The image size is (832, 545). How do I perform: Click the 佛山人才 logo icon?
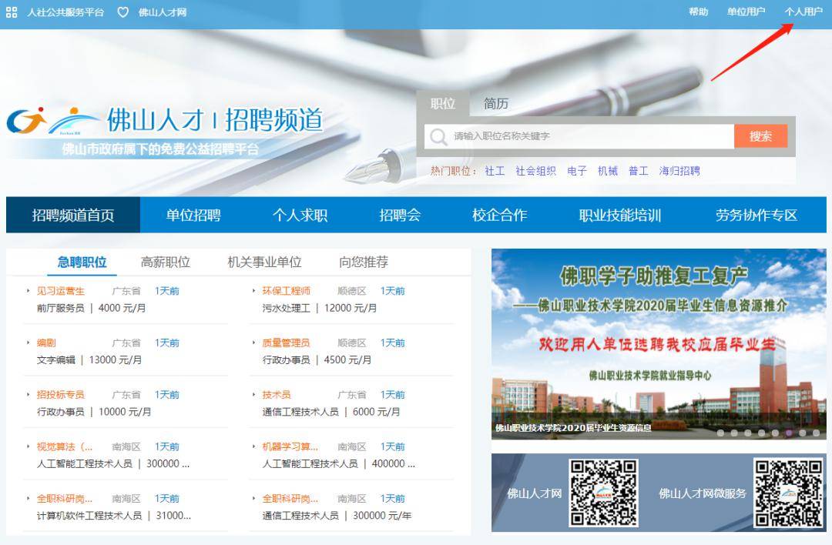(26, 120)
